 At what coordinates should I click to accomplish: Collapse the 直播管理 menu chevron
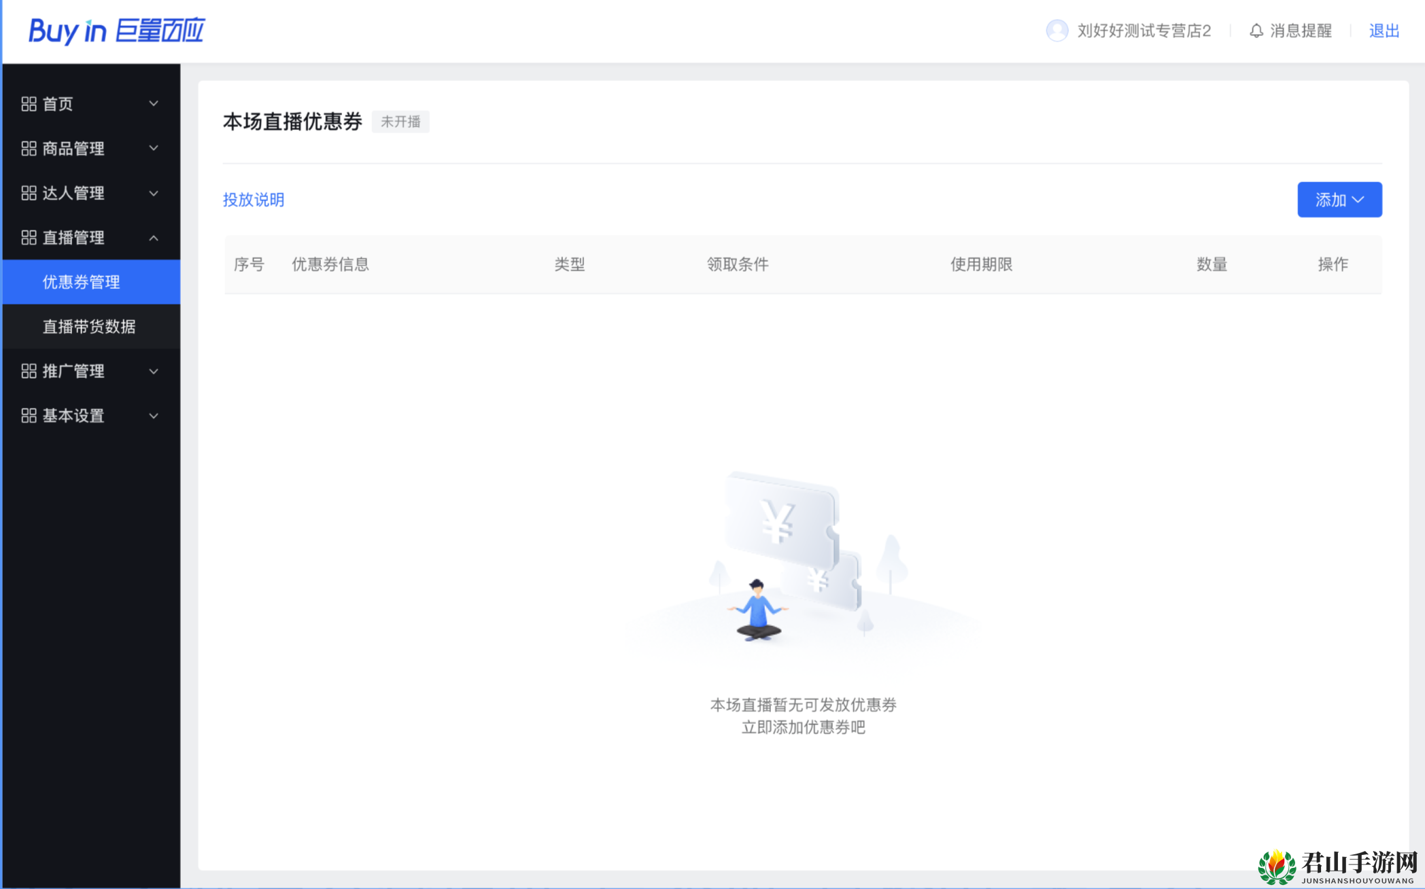tap(154, 238)
